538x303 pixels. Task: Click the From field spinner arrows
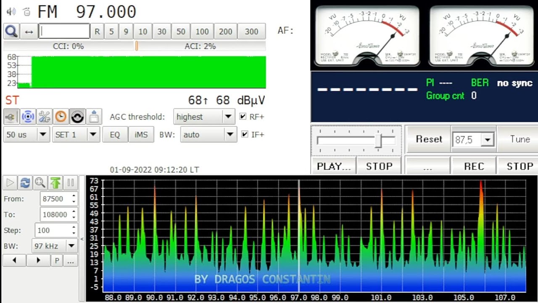pos(74,199)
